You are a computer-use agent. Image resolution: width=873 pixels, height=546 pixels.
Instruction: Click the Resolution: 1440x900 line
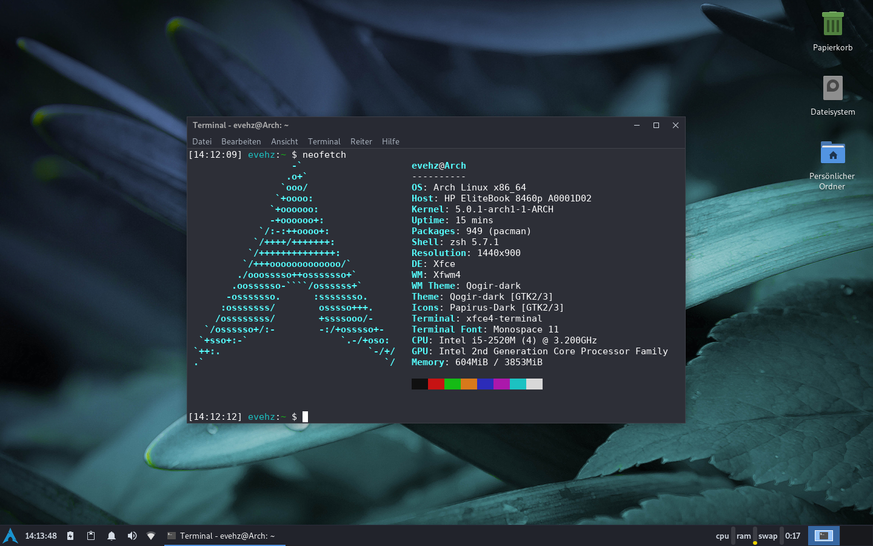[x=466, y=253]
